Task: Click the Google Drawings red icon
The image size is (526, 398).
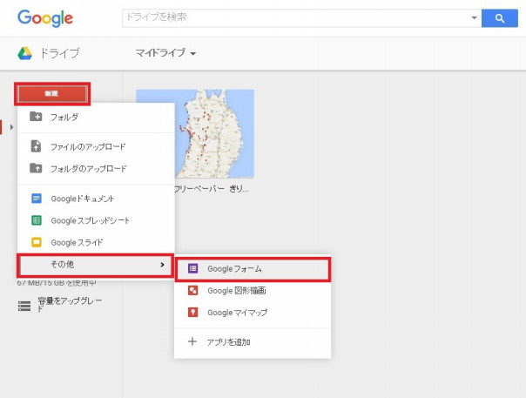Action: click(192, 290)
